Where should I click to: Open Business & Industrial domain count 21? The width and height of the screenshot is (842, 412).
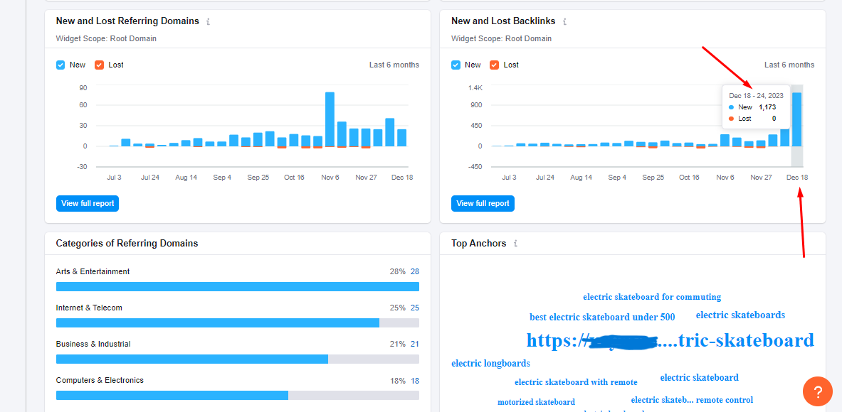(x=414, y=344)
